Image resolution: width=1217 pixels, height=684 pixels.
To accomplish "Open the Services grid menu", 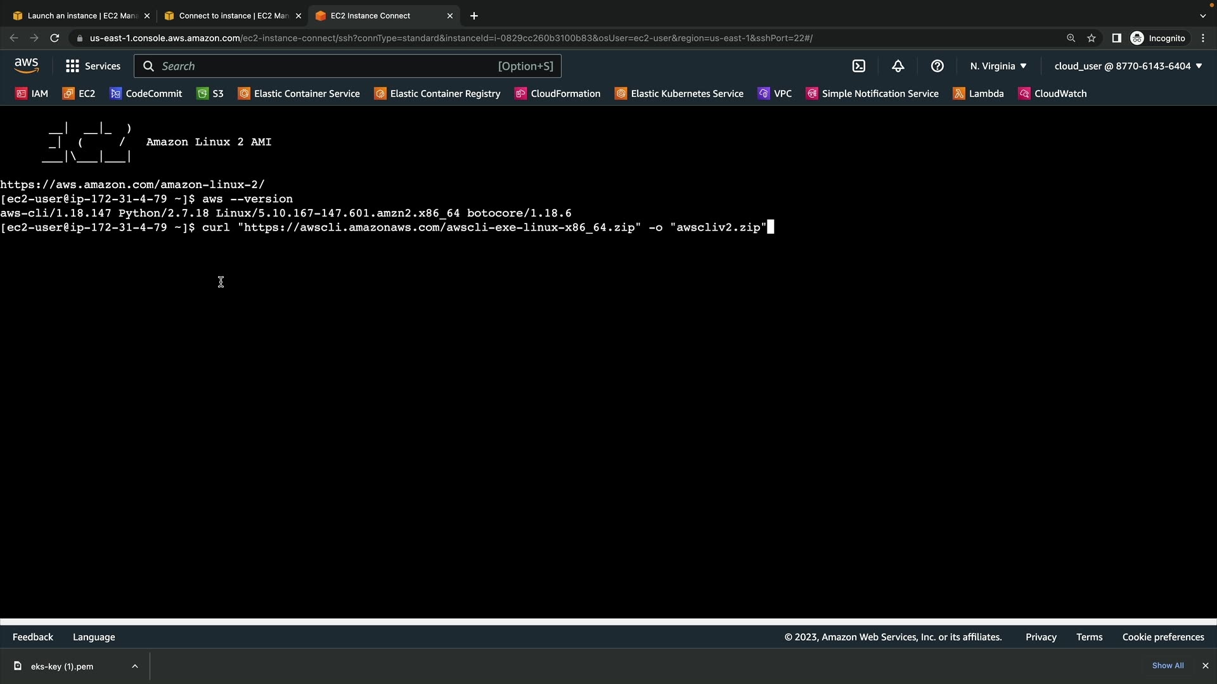I will (93, 66).
